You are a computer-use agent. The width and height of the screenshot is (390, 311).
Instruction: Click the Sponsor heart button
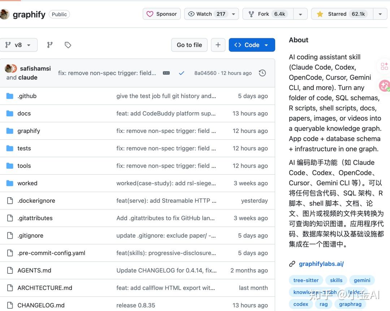162,14
